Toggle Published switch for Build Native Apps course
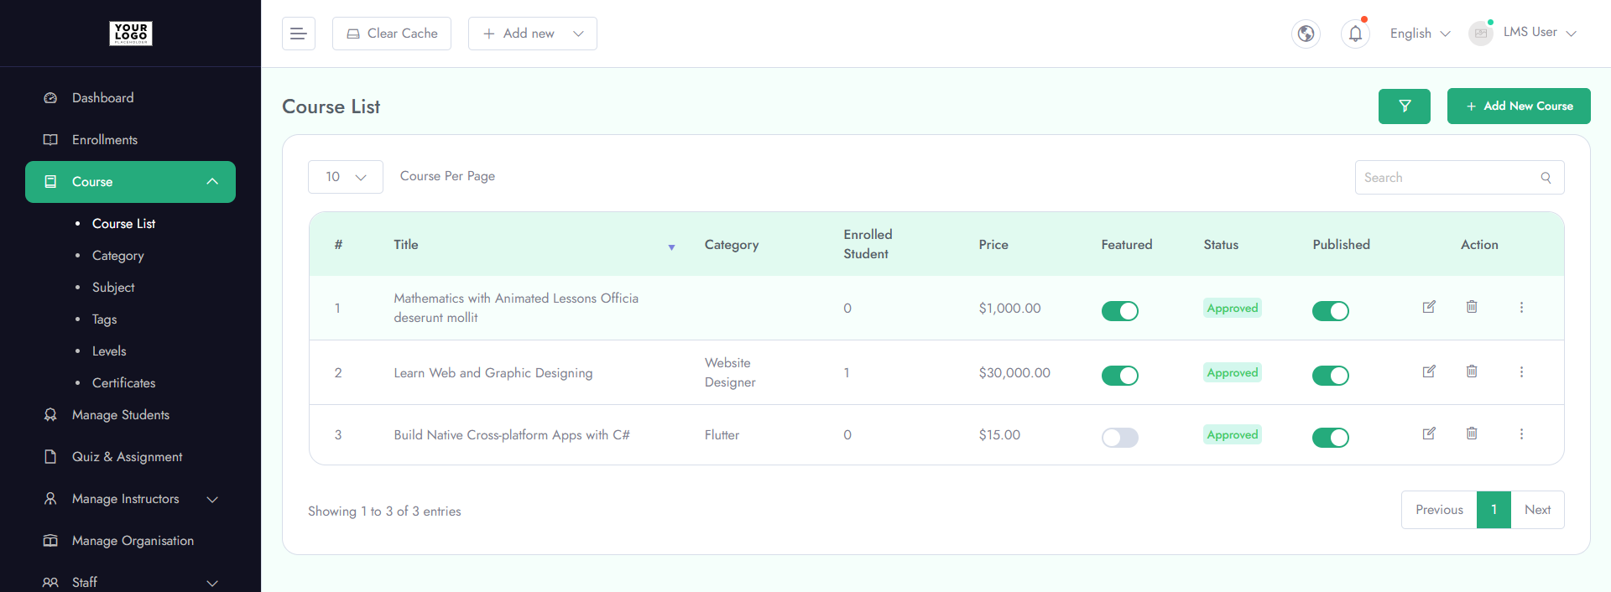1611x592 pixels. (1331, 438)
